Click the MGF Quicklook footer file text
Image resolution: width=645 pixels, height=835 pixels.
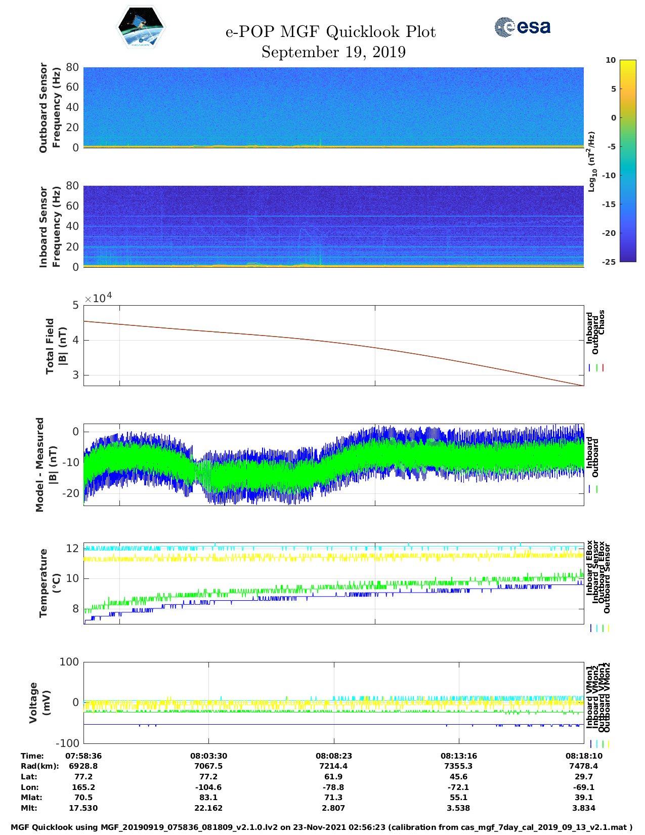point(322,827)
